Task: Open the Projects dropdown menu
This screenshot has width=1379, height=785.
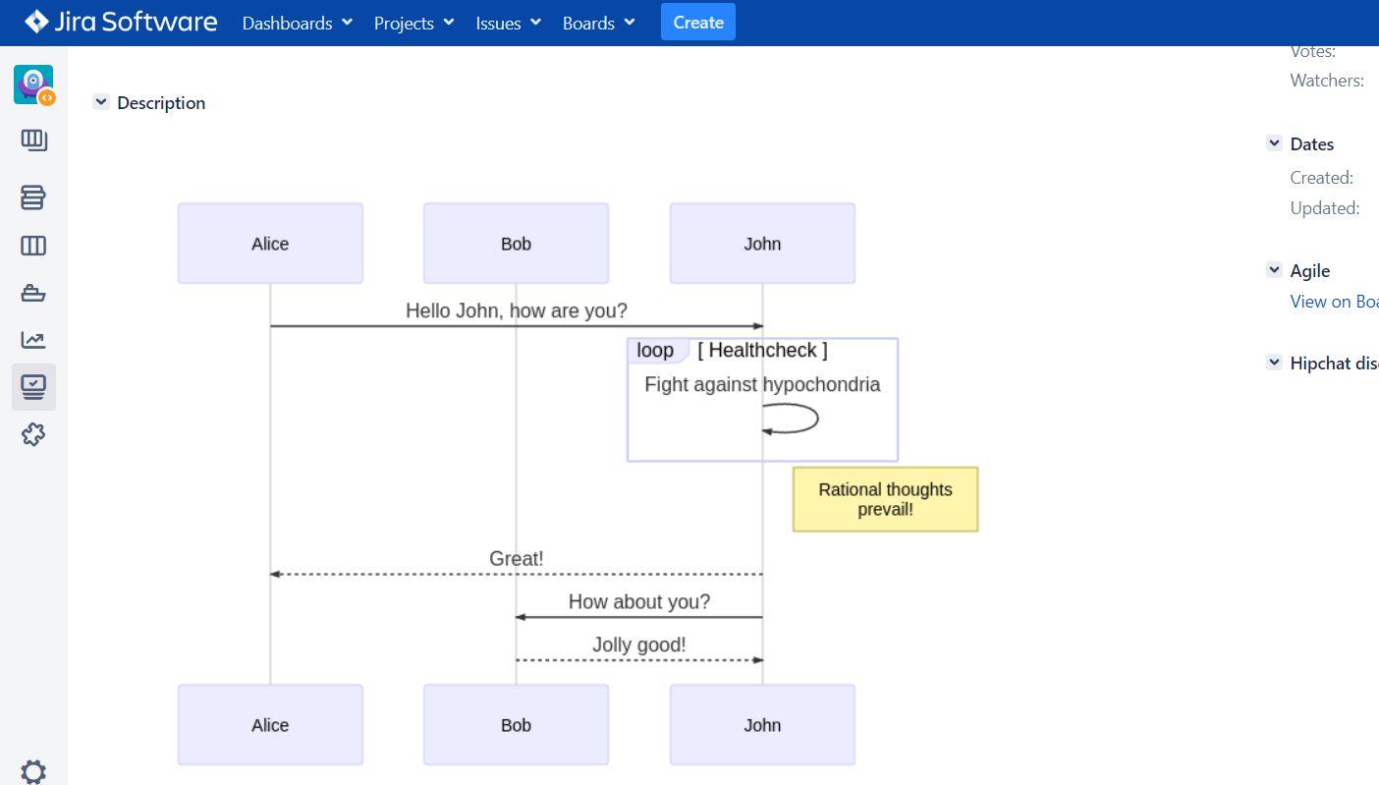Action: [414, 23]
